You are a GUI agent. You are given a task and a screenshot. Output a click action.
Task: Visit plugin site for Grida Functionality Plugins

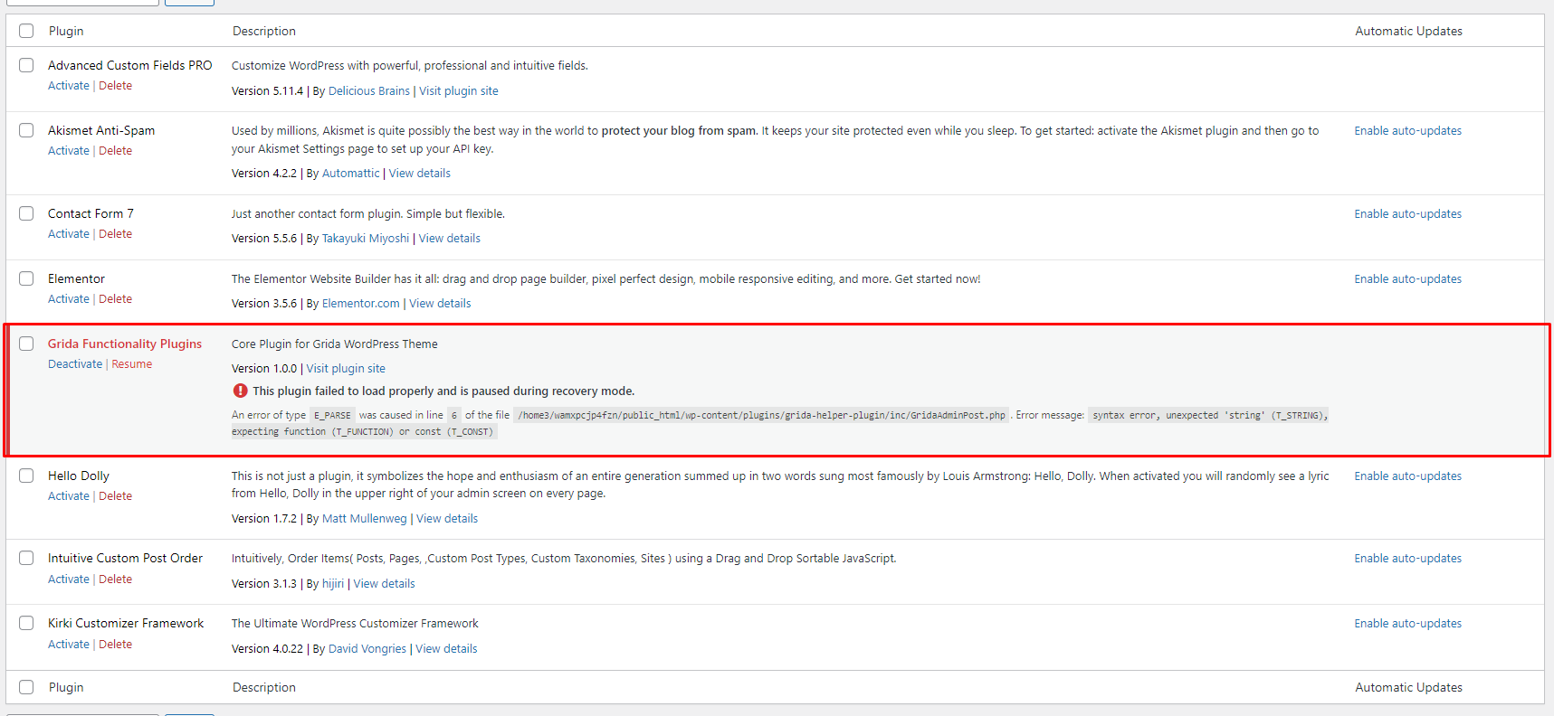346,369
